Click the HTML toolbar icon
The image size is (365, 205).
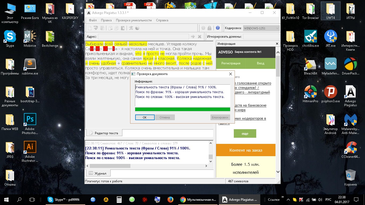96,28
